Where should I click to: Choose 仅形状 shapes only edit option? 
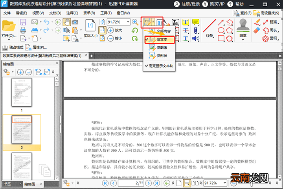tap(159, 56)
